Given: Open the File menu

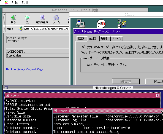Looking at the screenshot, I should 15,2.
